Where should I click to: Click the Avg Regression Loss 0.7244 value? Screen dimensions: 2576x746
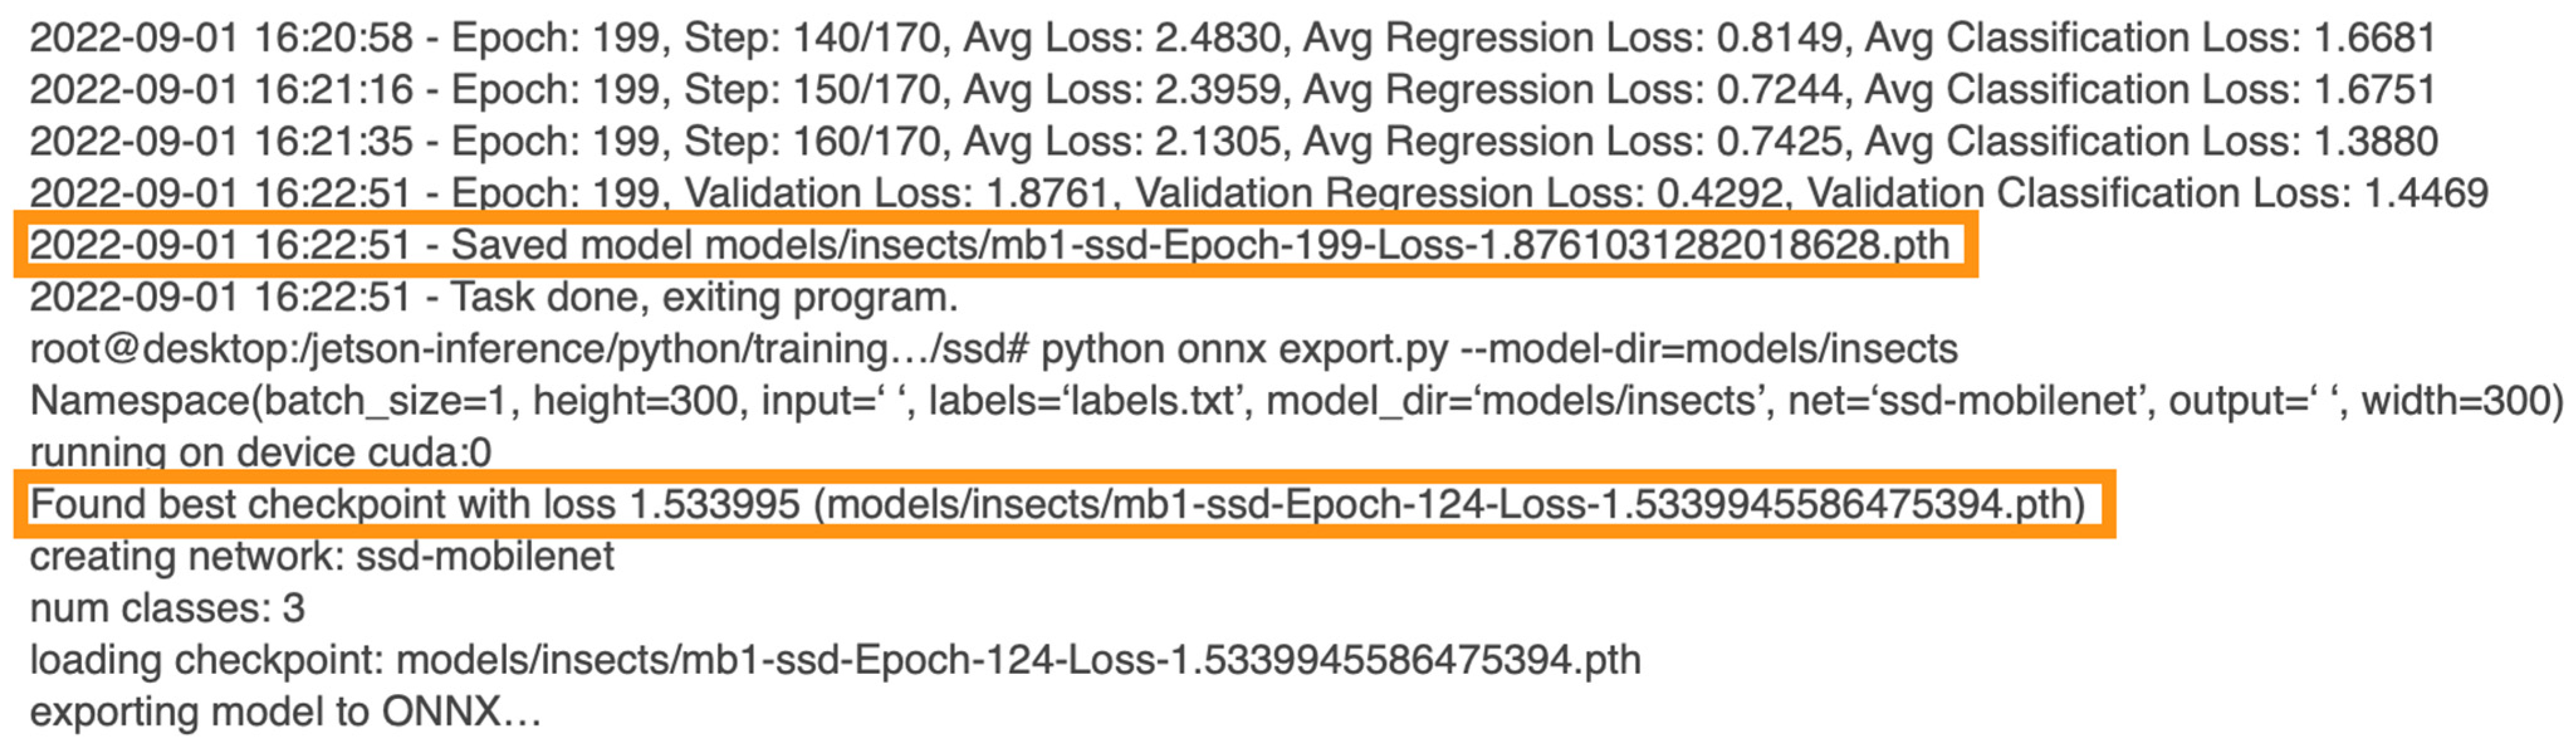(1779, 90)
